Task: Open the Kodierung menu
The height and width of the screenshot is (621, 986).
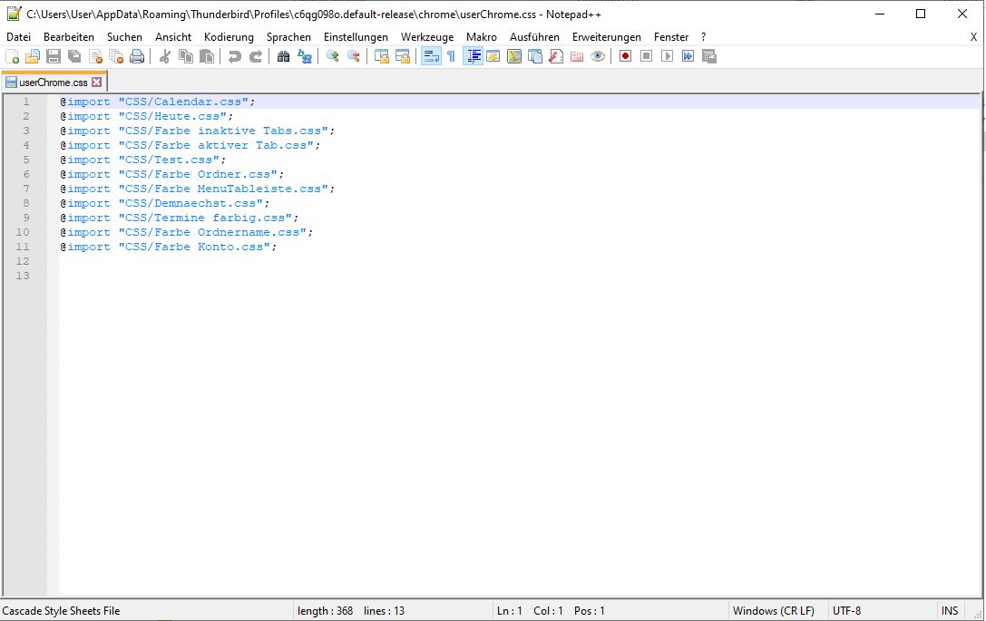Action: [229, 37]
